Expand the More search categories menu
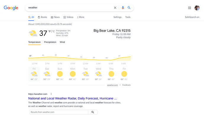 click(81, 17)
